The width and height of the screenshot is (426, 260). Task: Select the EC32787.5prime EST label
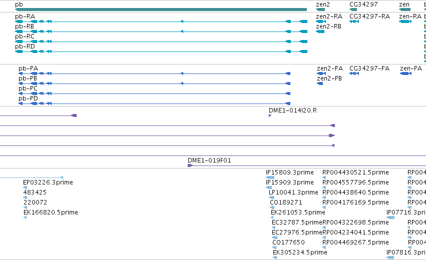coord(297,222)
